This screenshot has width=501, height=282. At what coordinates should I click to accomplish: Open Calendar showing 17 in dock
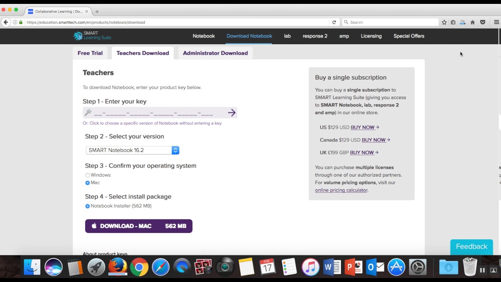pyautogui.click(x=268, y=268)
